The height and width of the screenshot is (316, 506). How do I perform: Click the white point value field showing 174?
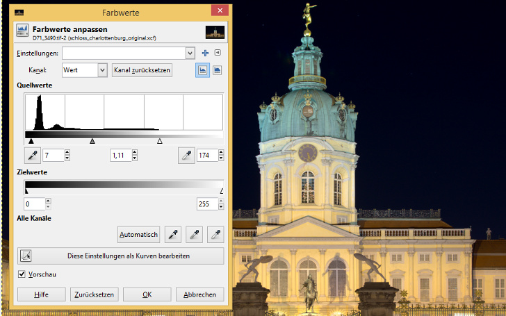click(x=208, y=156)
